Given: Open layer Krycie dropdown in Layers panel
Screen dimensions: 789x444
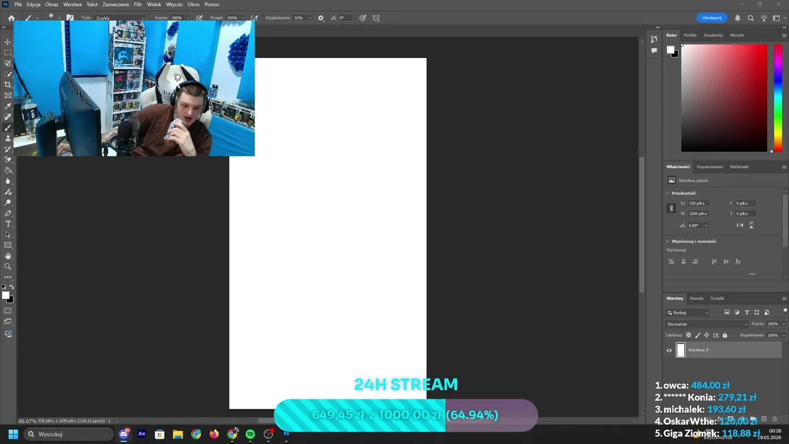Looking at the screenshot, I should [x=783, y=324].
